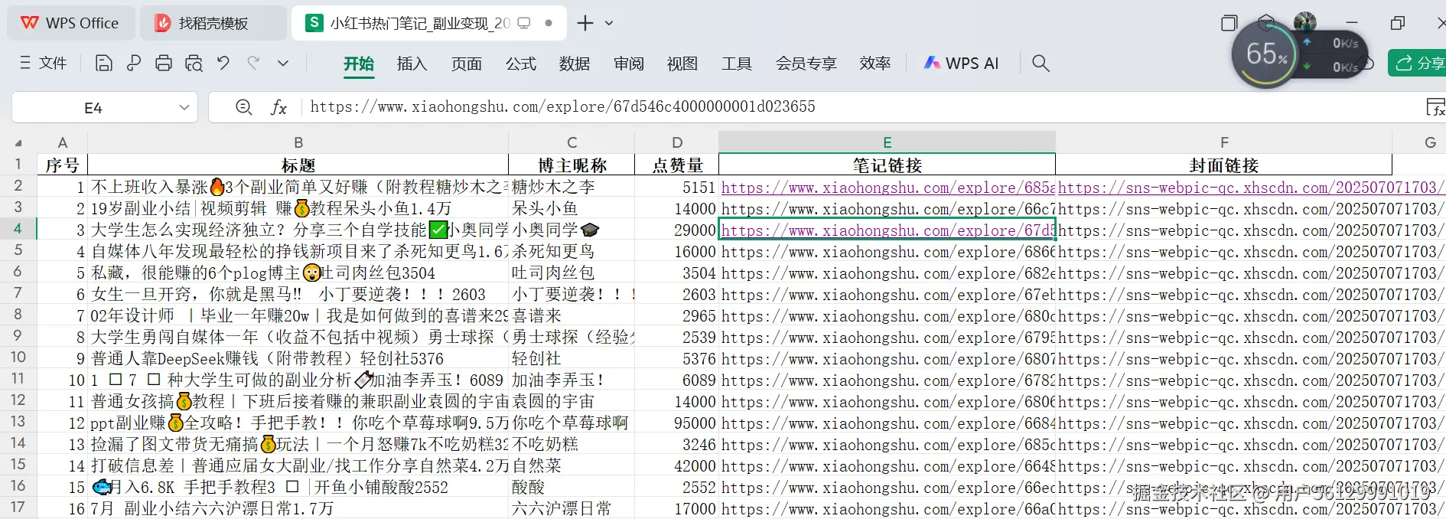Open the 文件 menu
The image size is (1446, 519).
coord(44,64)
